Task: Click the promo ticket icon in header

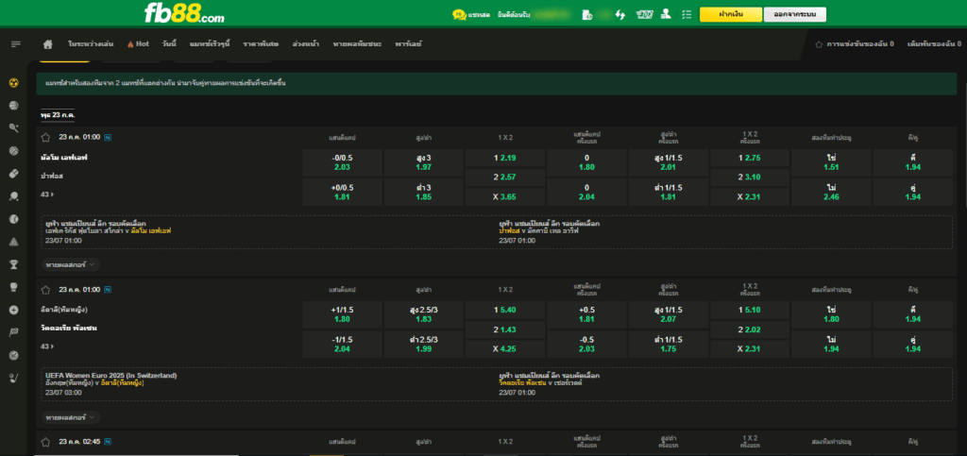Action: tap(644, 14)
